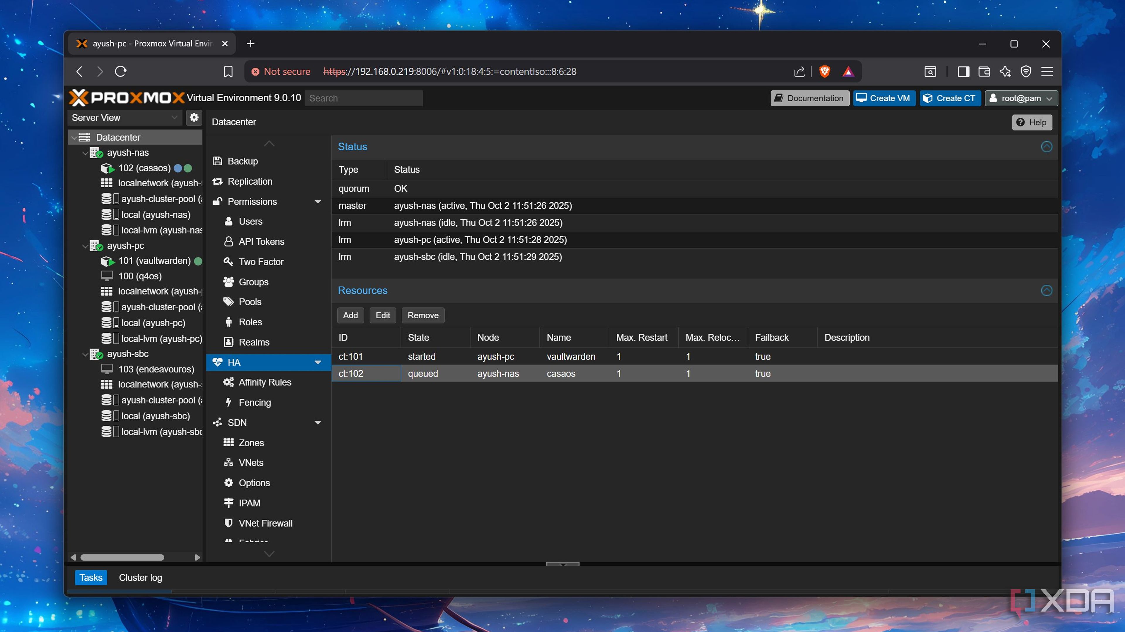The width and height of the screenshot is (1125, 632).
Task: Click the Brave Shields lion icon
Action: [824, 71]
